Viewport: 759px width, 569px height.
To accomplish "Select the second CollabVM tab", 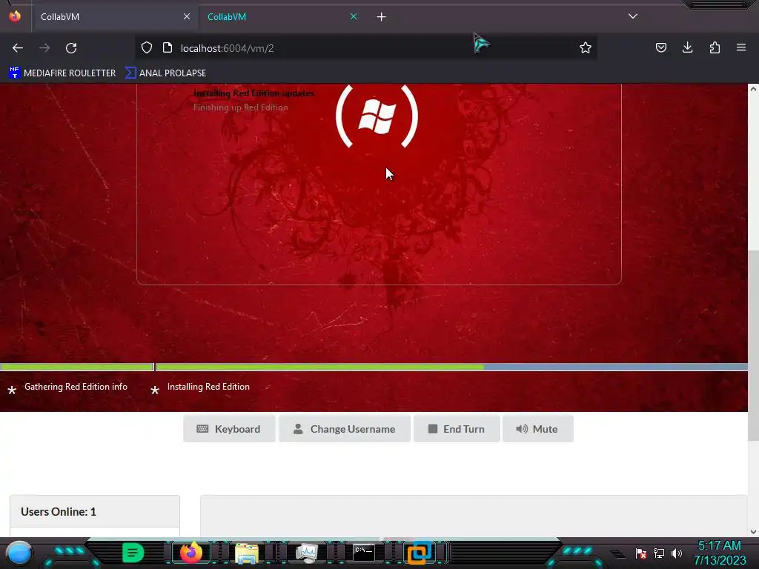I will (x=281, y=17).
